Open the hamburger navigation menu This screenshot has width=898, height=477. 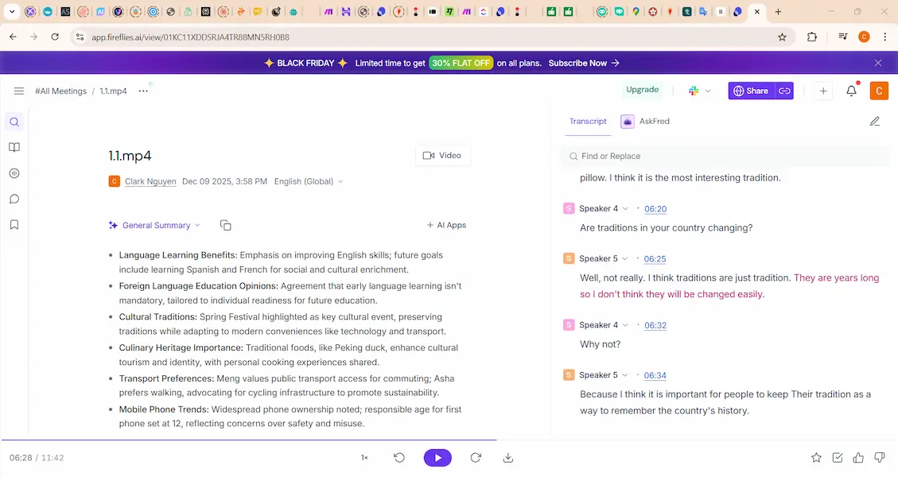pyautogui.click(x=19, y=91)
